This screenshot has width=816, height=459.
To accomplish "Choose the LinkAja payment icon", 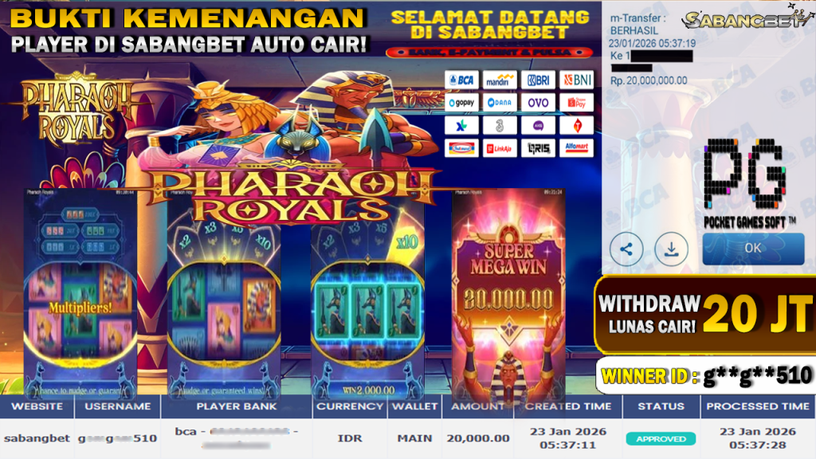I will click(x=500, y=148).
